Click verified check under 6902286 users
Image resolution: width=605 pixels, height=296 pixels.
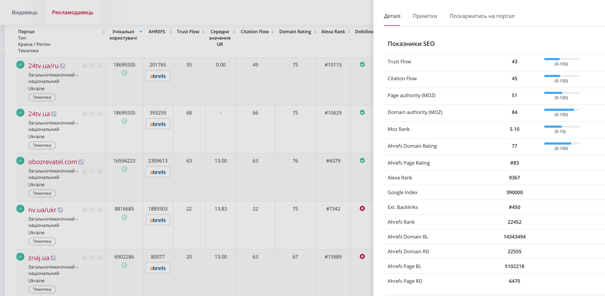click(124, 265)
